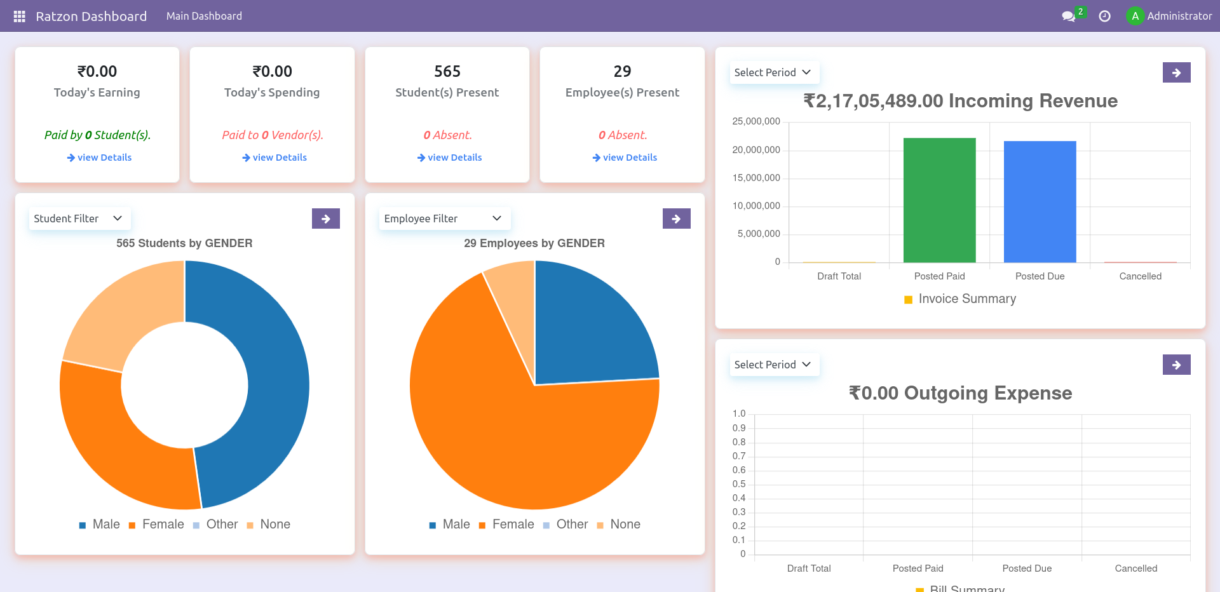Open the Select Period dropdown for Outgoing Expense
1220x592 pixels.
[x=774, y=364]
